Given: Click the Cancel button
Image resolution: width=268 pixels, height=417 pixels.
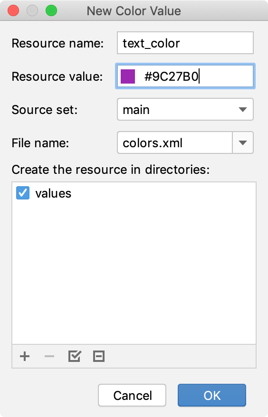Looking at the screenshot, I should (x=132, y=395).
